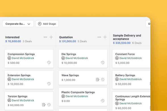Open the Constant Force deal card
This screenshot has height=111, width=167.
[131, 59]
